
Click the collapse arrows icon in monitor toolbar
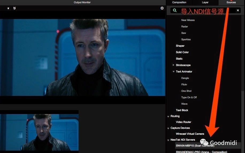coord(9,8)
